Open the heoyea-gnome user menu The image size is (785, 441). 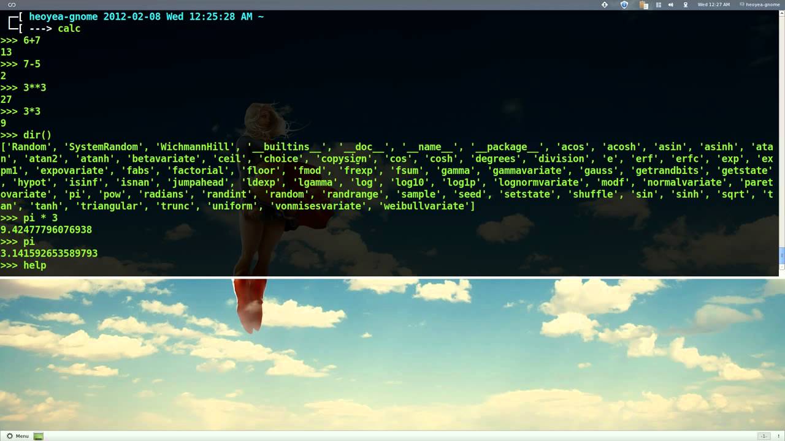click(x=759, y=5)
